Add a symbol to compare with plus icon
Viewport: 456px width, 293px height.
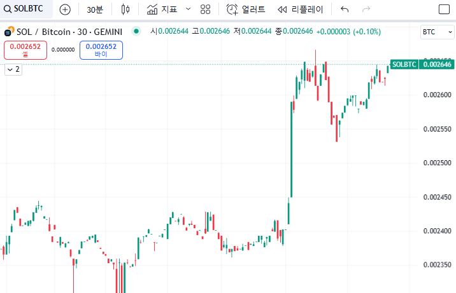(65, 10)
